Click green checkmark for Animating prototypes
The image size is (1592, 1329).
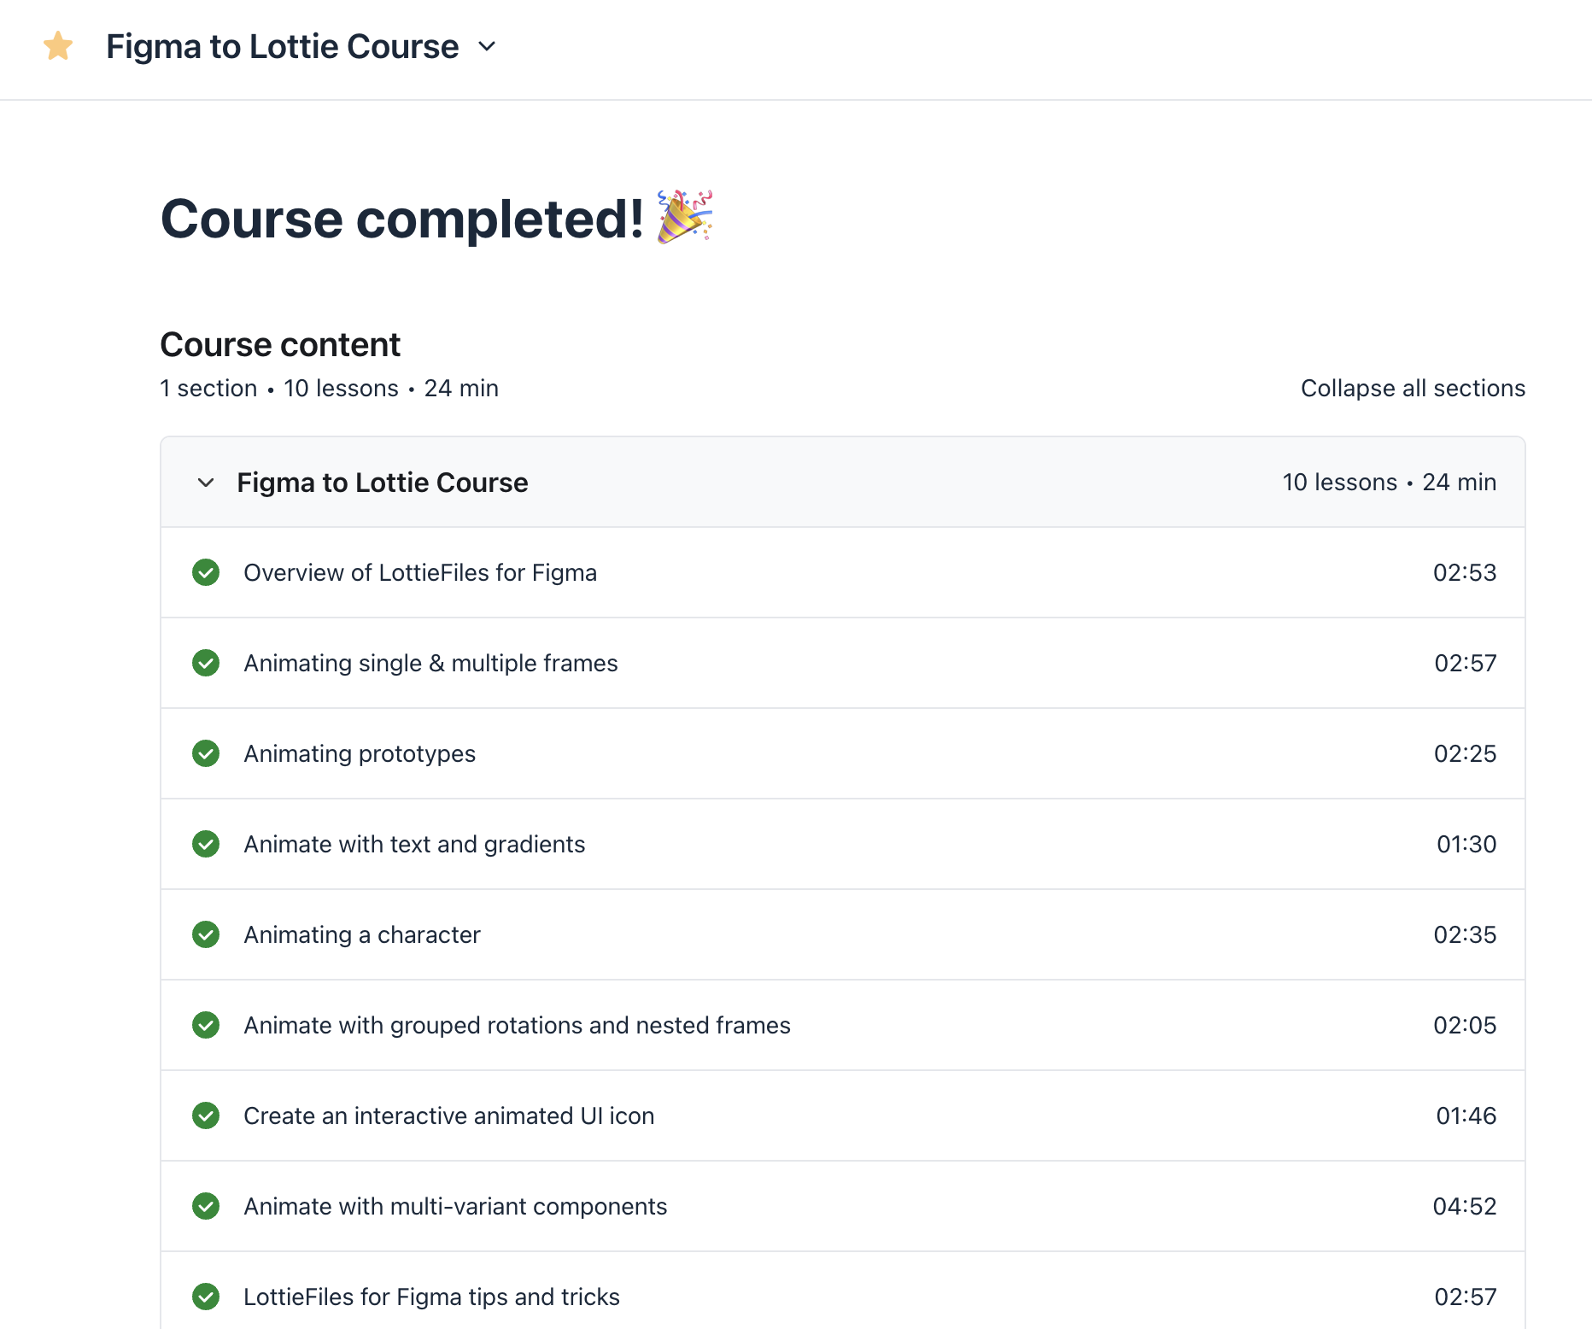coord(206,753)
